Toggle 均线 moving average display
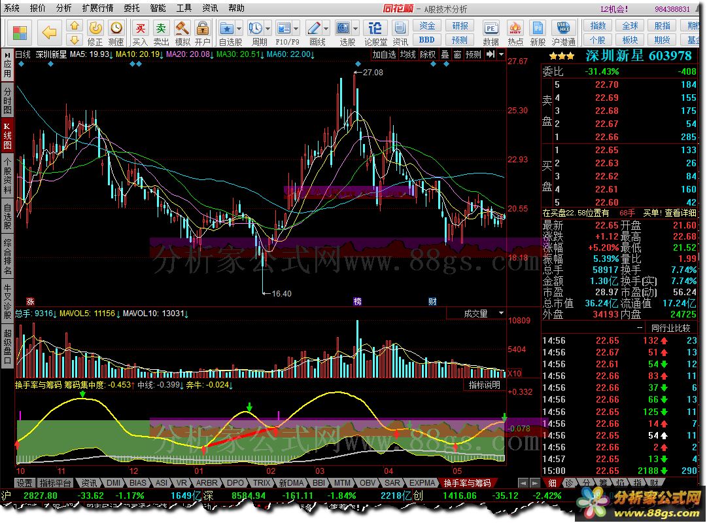 [407, 54]
